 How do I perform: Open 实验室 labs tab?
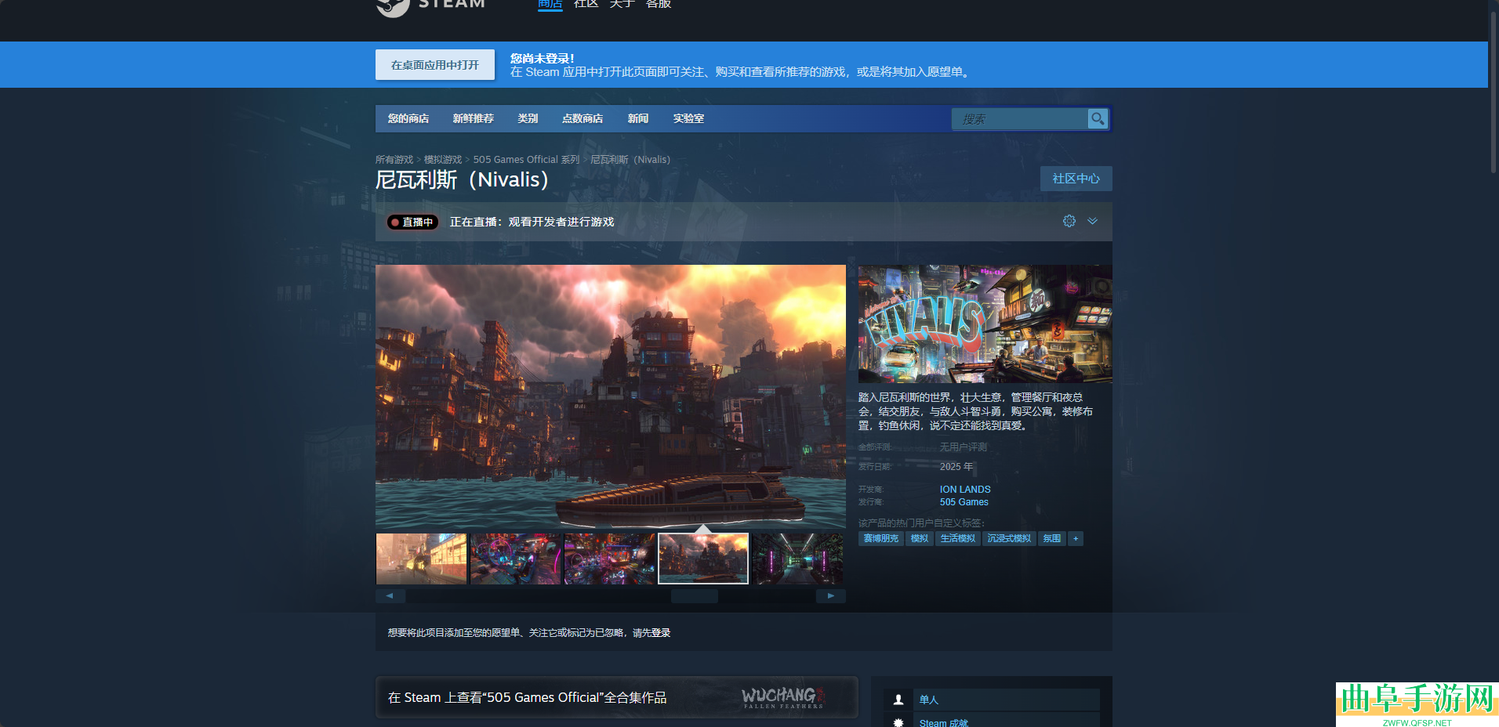688,119
